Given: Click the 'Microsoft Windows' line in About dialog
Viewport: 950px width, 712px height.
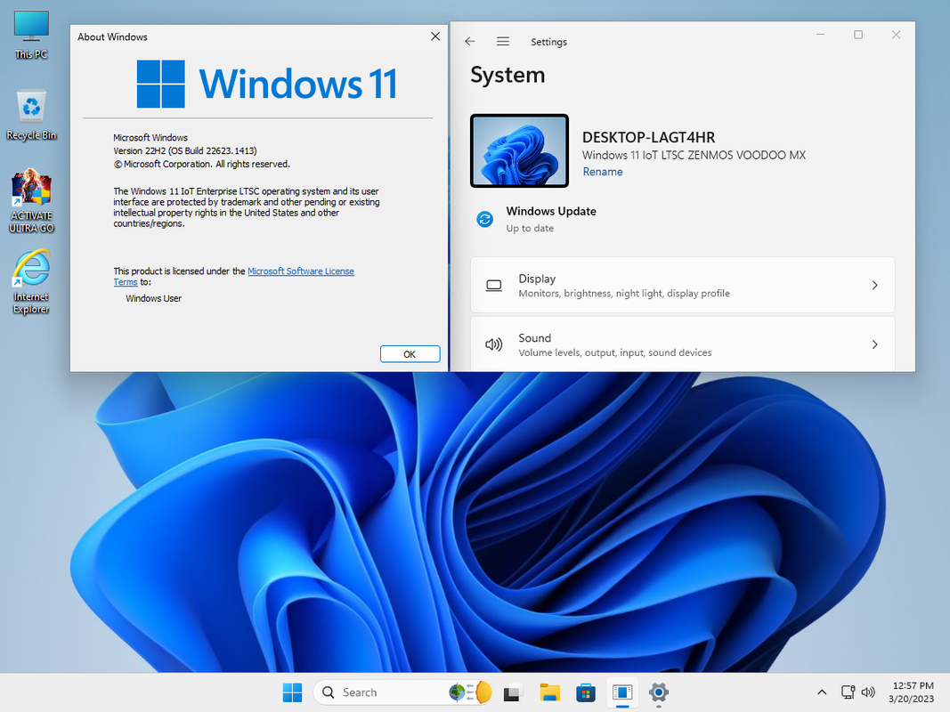Looking at the screenshot, I should pos(150,137).
